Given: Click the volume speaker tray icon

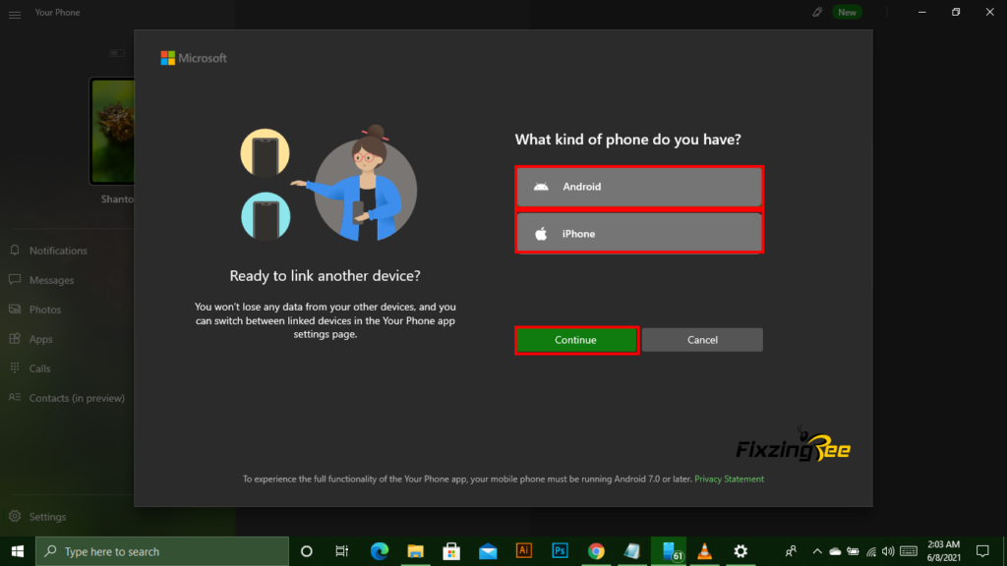Looking at the screenshot, I should (x=888, y=551).
